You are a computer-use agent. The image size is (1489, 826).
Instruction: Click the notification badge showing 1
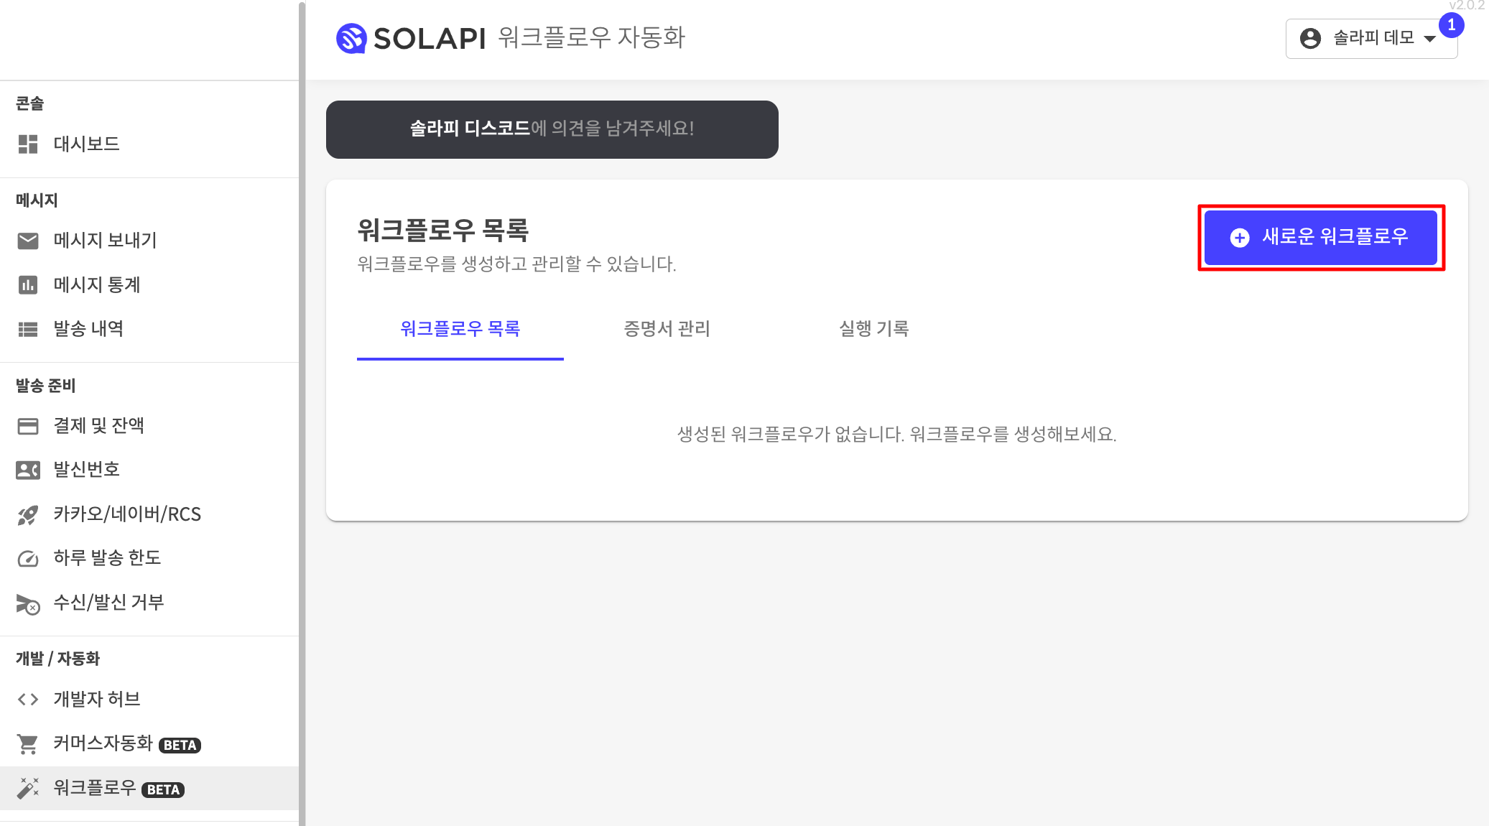pos(1451,25)
